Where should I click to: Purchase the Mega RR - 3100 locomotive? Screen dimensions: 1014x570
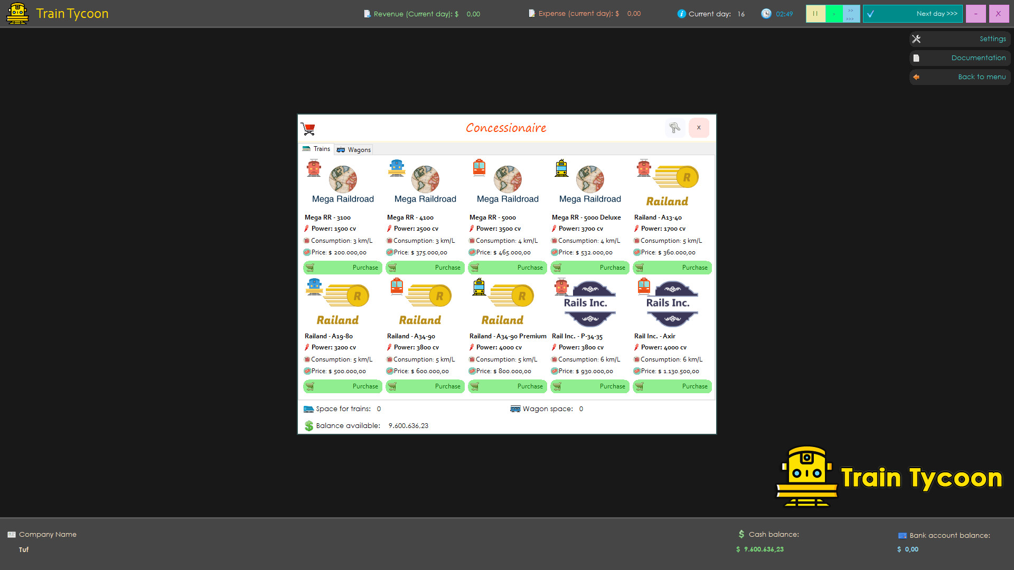343,268
